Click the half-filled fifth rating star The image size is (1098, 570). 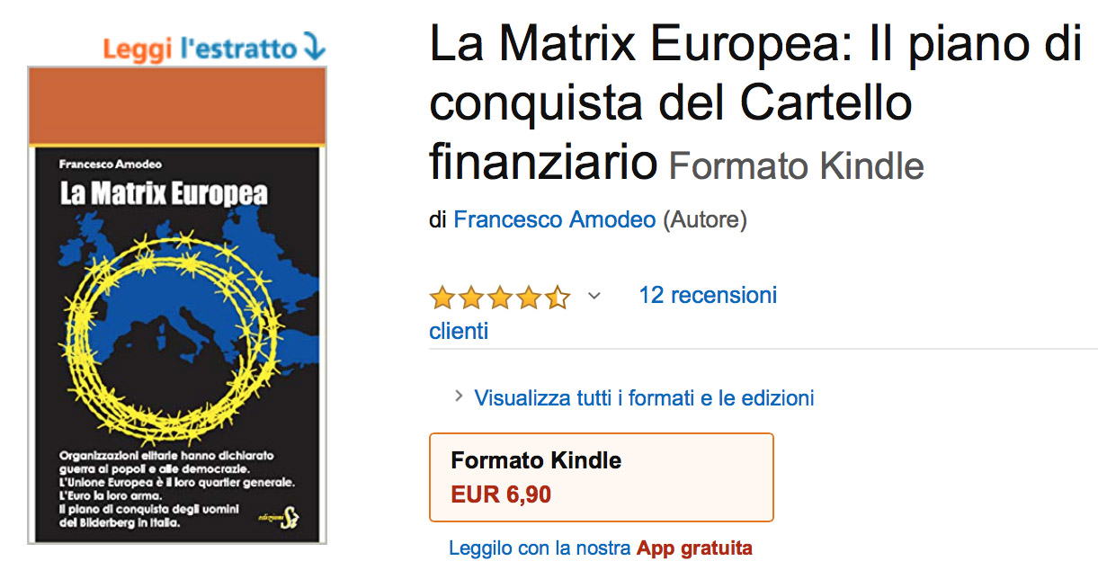(558, 297)
